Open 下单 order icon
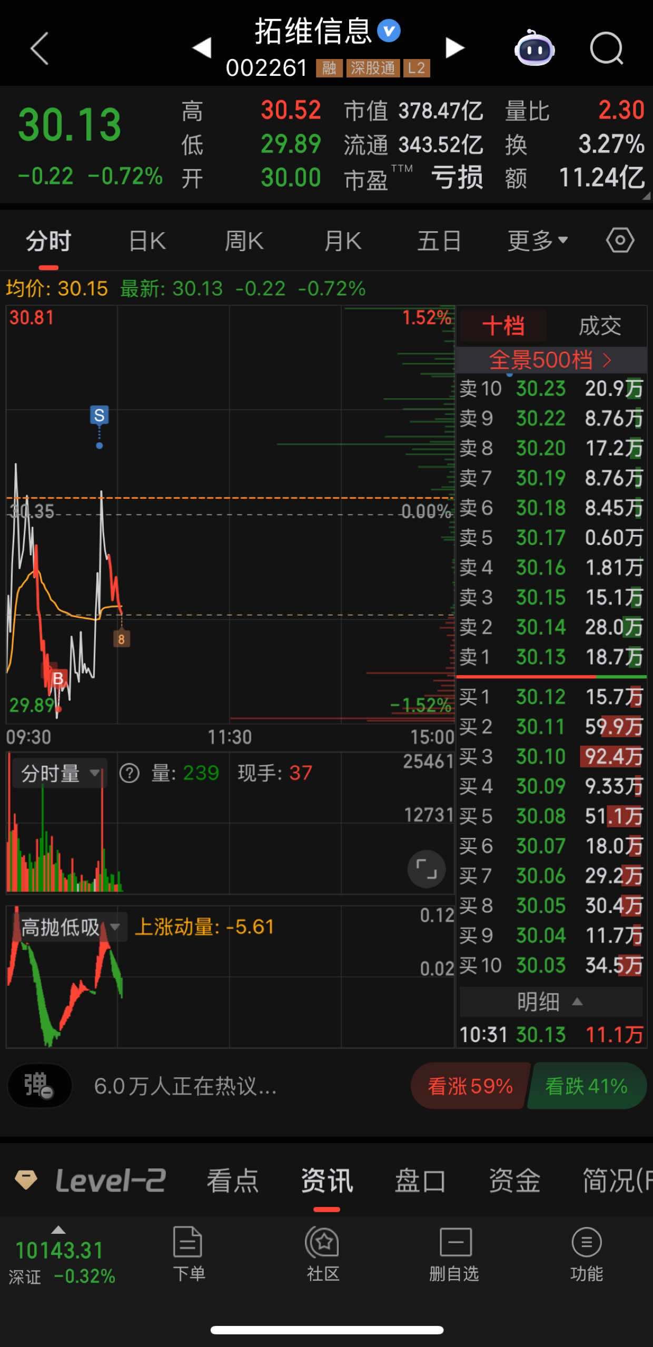Viewport: 653px width, 1347px height. coord(188,1253)
